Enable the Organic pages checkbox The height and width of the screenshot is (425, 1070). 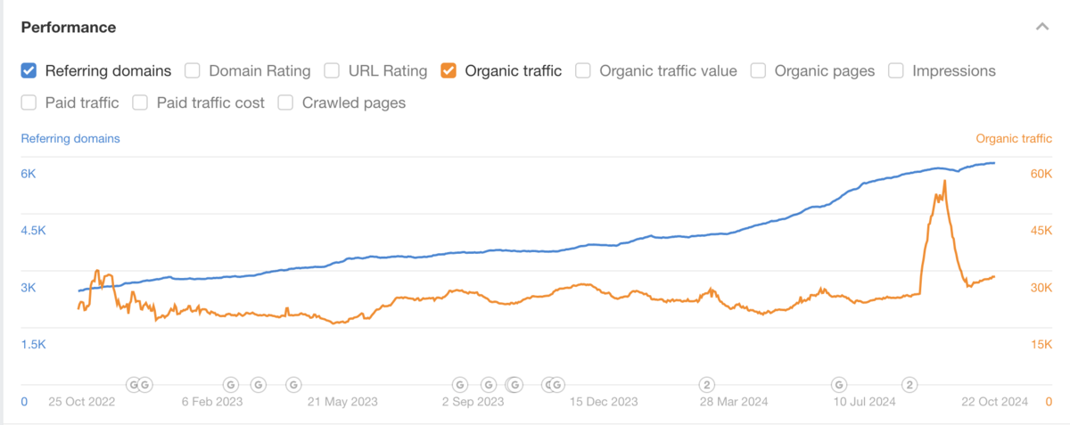click(x=758, y=70)
